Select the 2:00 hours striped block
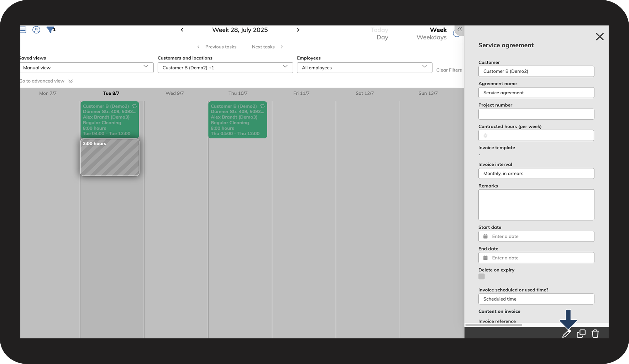Image resolution: width=629 pixels, height=364 pixels. (x=110, y=157)
